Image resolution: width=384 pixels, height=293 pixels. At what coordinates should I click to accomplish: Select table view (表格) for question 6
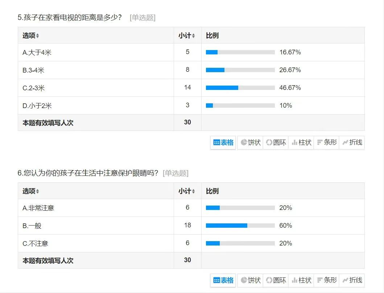[223, 280]
